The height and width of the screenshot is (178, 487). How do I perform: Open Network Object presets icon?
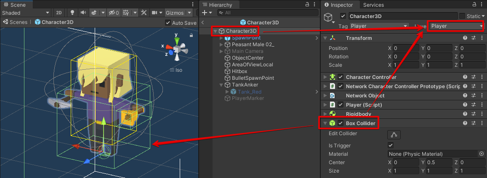click(x=474, y=96)
